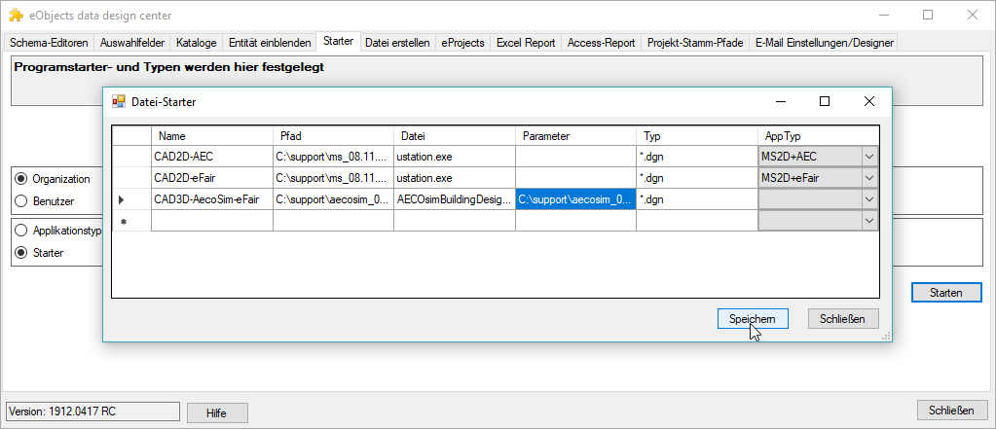Switch to the Schema-Editoren tab
Image resolution: width=996 pixels, height=429 pixels.
49,43
